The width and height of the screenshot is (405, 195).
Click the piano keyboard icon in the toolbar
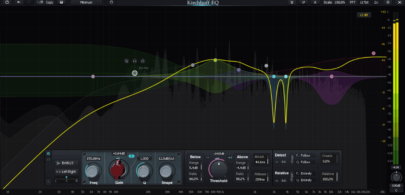(61, 2)
